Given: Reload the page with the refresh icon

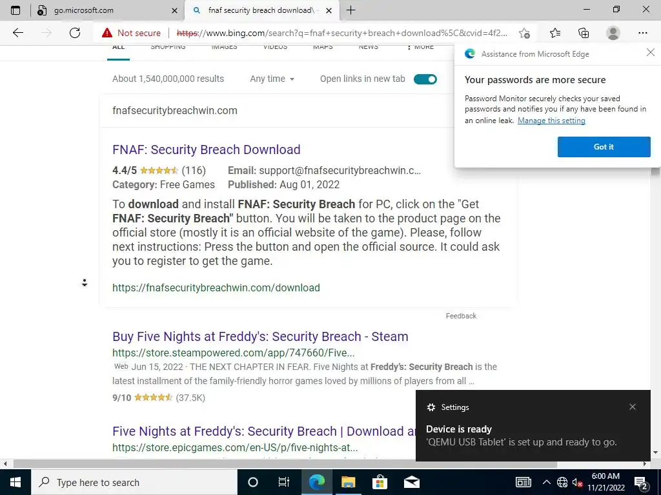Looking at the screenshot, I should tap(75, 33).
